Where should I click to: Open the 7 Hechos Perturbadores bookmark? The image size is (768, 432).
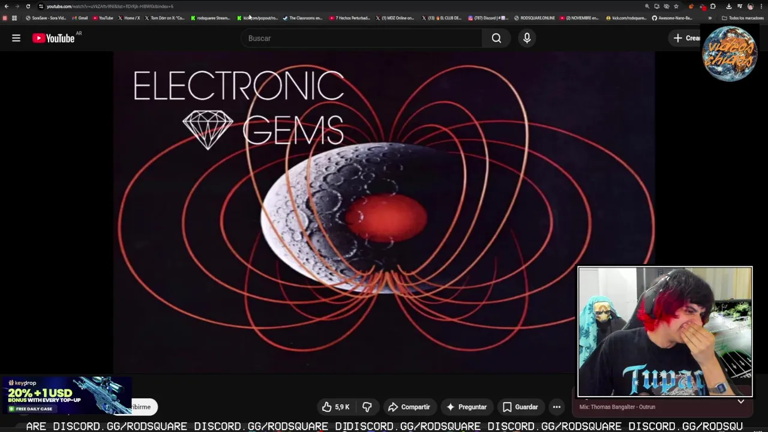pos(350,18)
